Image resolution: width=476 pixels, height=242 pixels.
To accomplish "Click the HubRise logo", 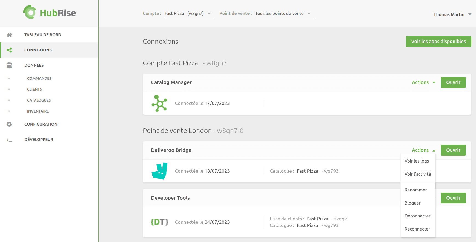I will click(49, 12).
